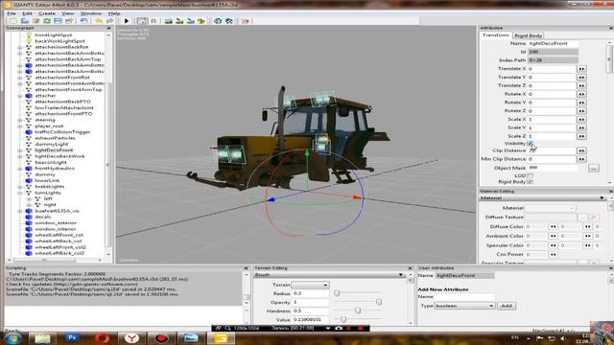Image resolution: width=614 pixels, height=345 pixels.
Task: Click the Rotate Y arrows stepper button
Action: pyautogui.click(x=581, y=103)
